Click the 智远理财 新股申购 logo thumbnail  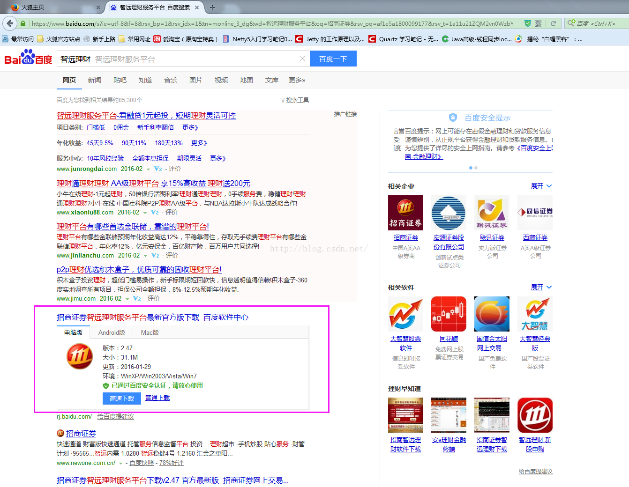(535, 415)
